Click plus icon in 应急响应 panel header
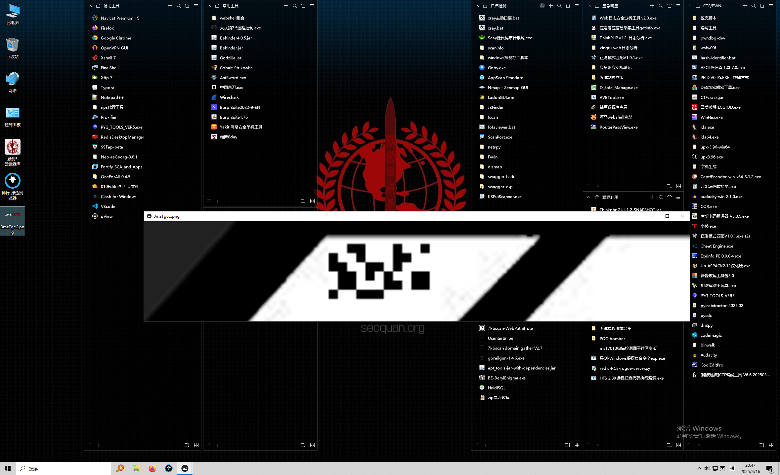The image size is (780, 475). [x=652, y=6]
